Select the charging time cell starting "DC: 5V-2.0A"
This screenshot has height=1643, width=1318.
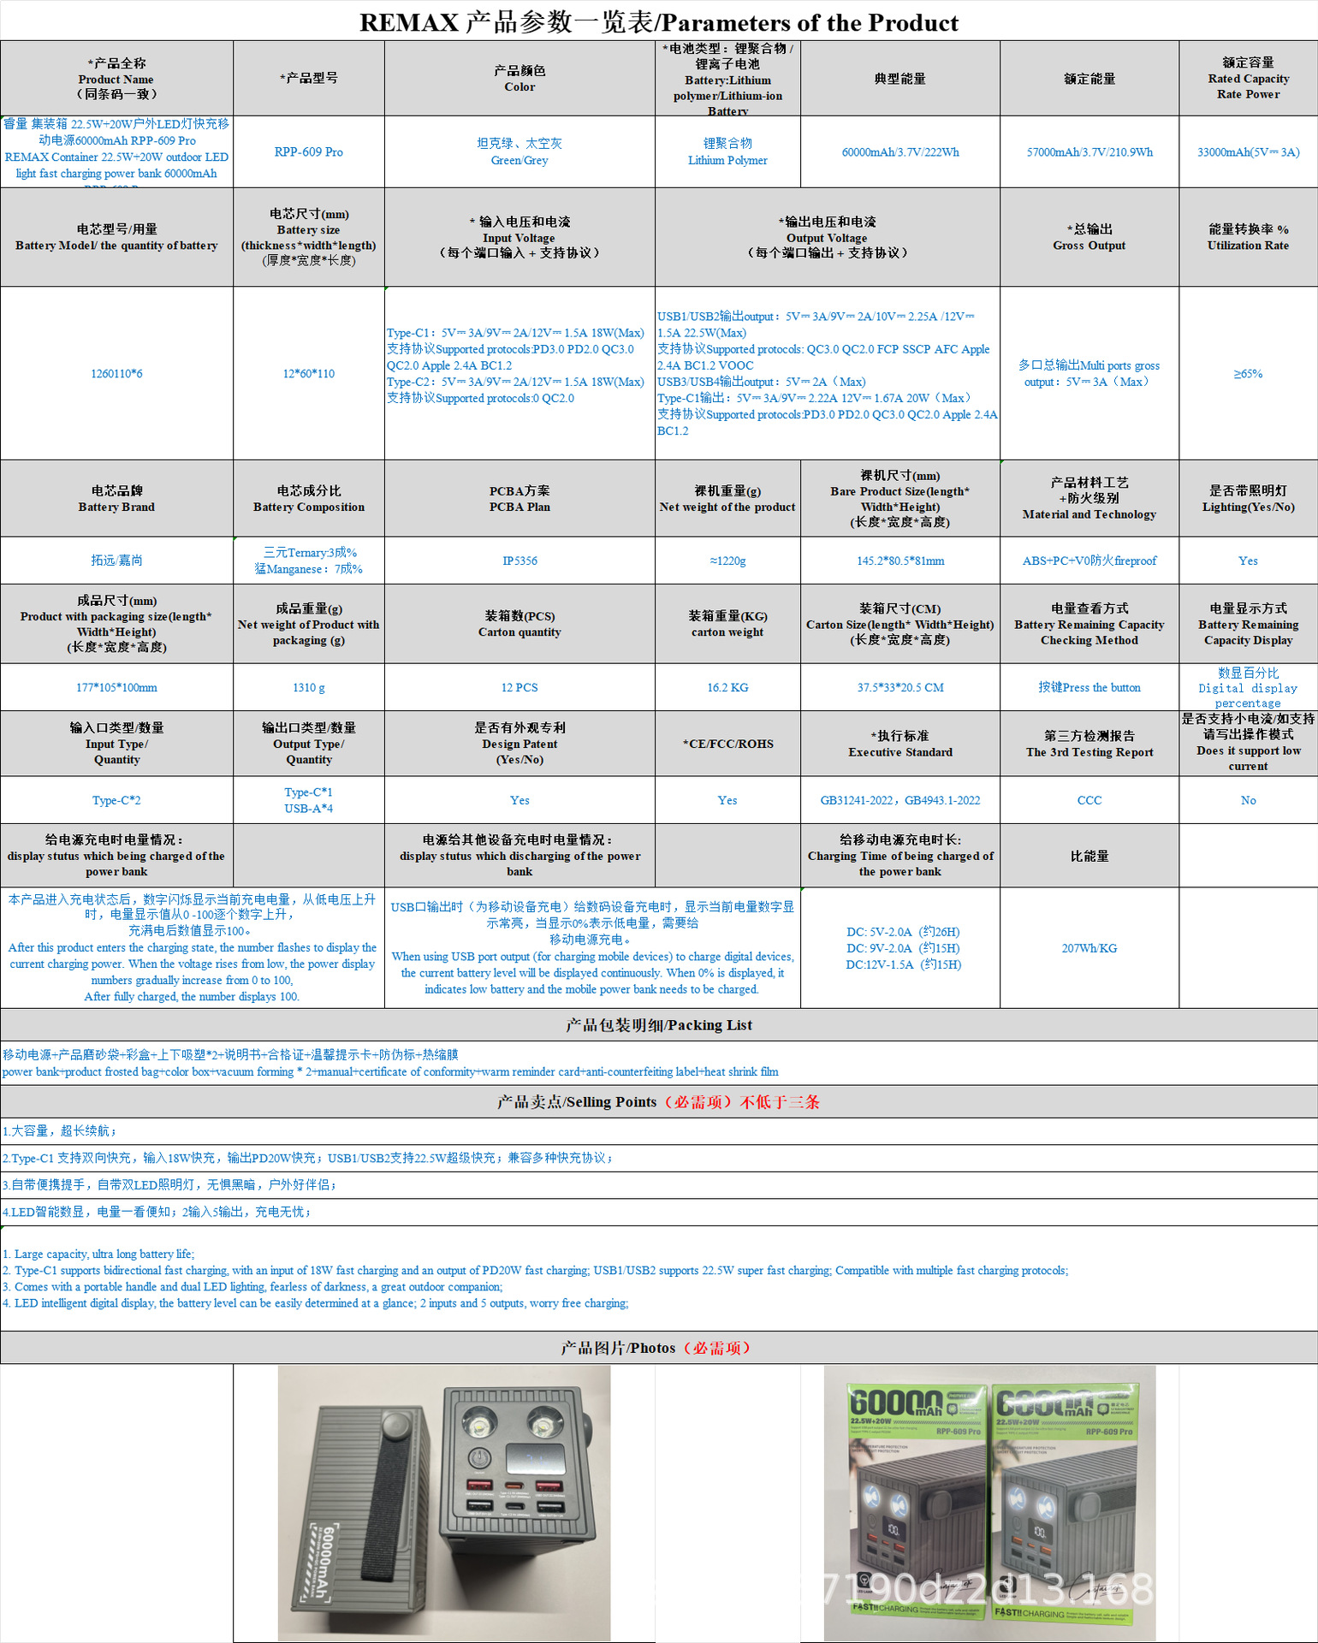900,948
